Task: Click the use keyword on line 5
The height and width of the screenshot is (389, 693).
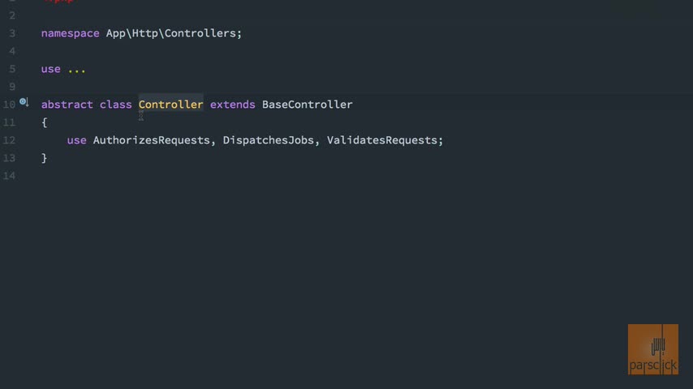Action: (x=51, y=70)
